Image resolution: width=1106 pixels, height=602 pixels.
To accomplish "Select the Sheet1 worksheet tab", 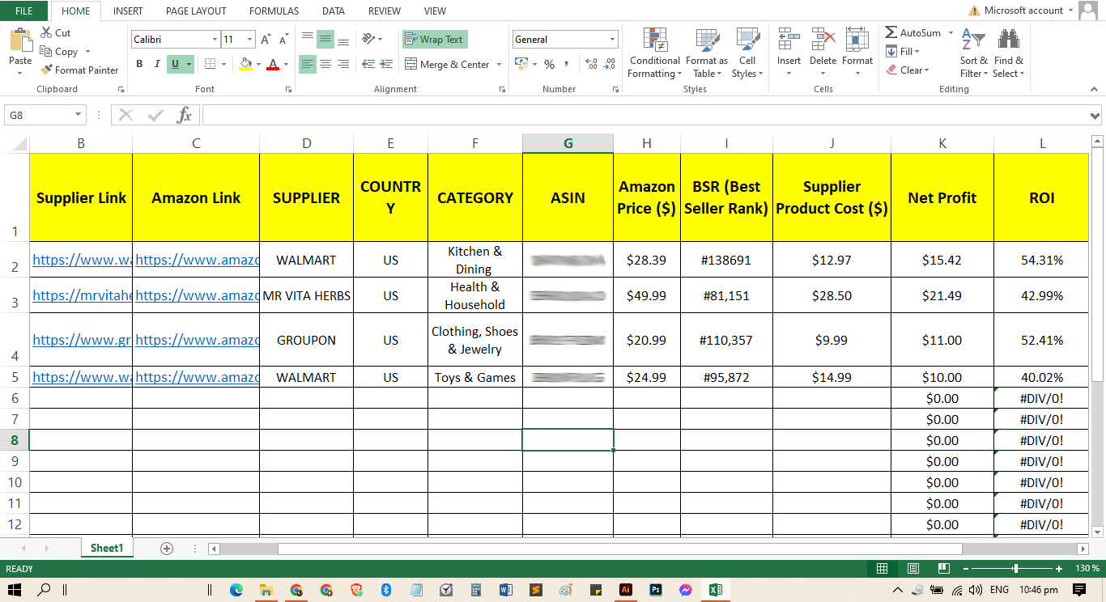I will click(x=107, y=548).
